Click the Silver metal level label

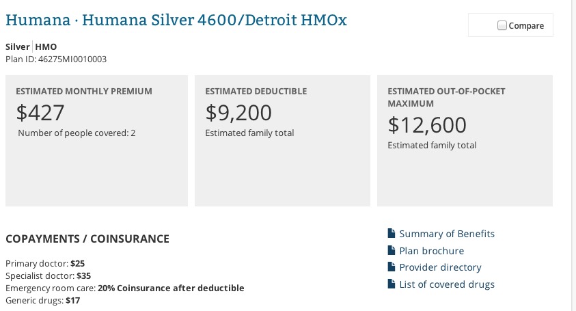tap(18, 47)
